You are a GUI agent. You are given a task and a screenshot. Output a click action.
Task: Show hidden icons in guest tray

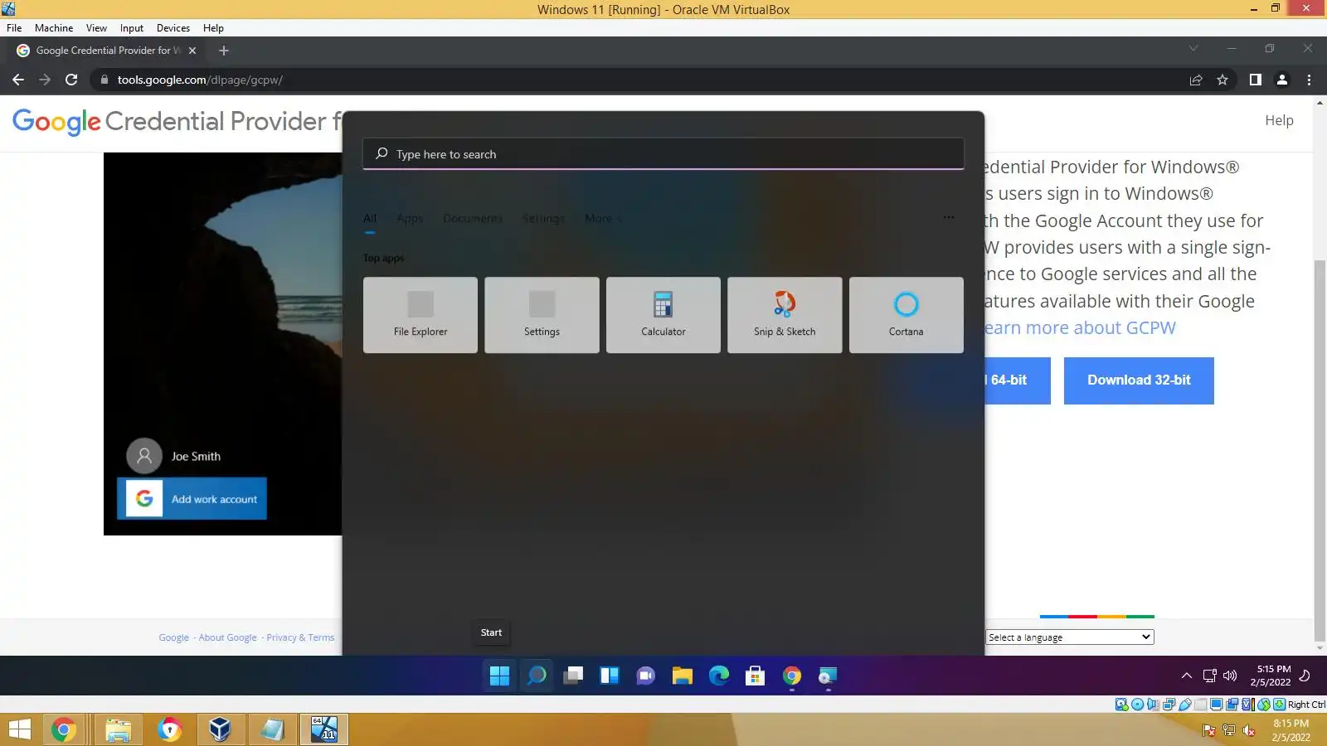click(x=1187, y=676)
